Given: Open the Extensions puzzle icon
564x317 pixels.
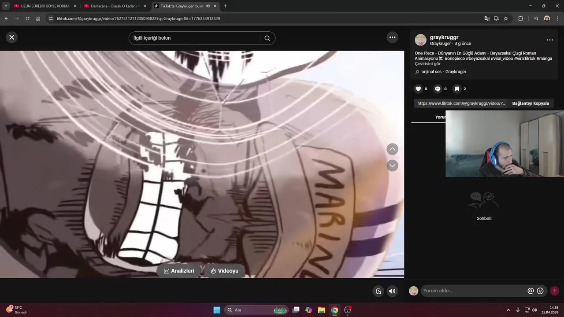Looking at the screenshot, I should click(520, 18).
